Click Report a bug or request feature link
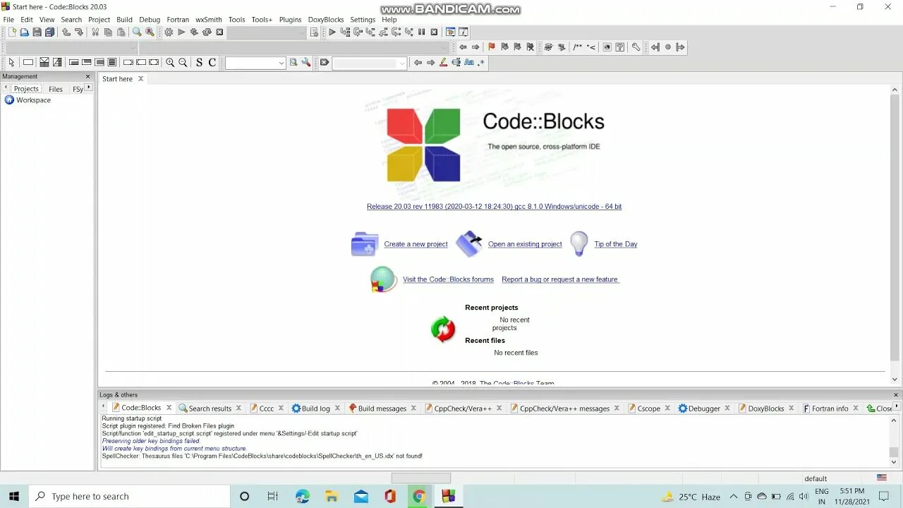903x508 pixels. click(560, 279)
